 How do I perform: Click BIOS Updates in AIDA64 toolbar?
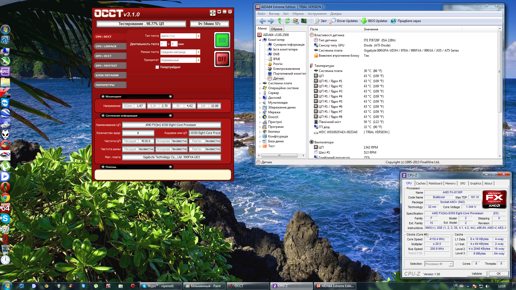[374, 21]
